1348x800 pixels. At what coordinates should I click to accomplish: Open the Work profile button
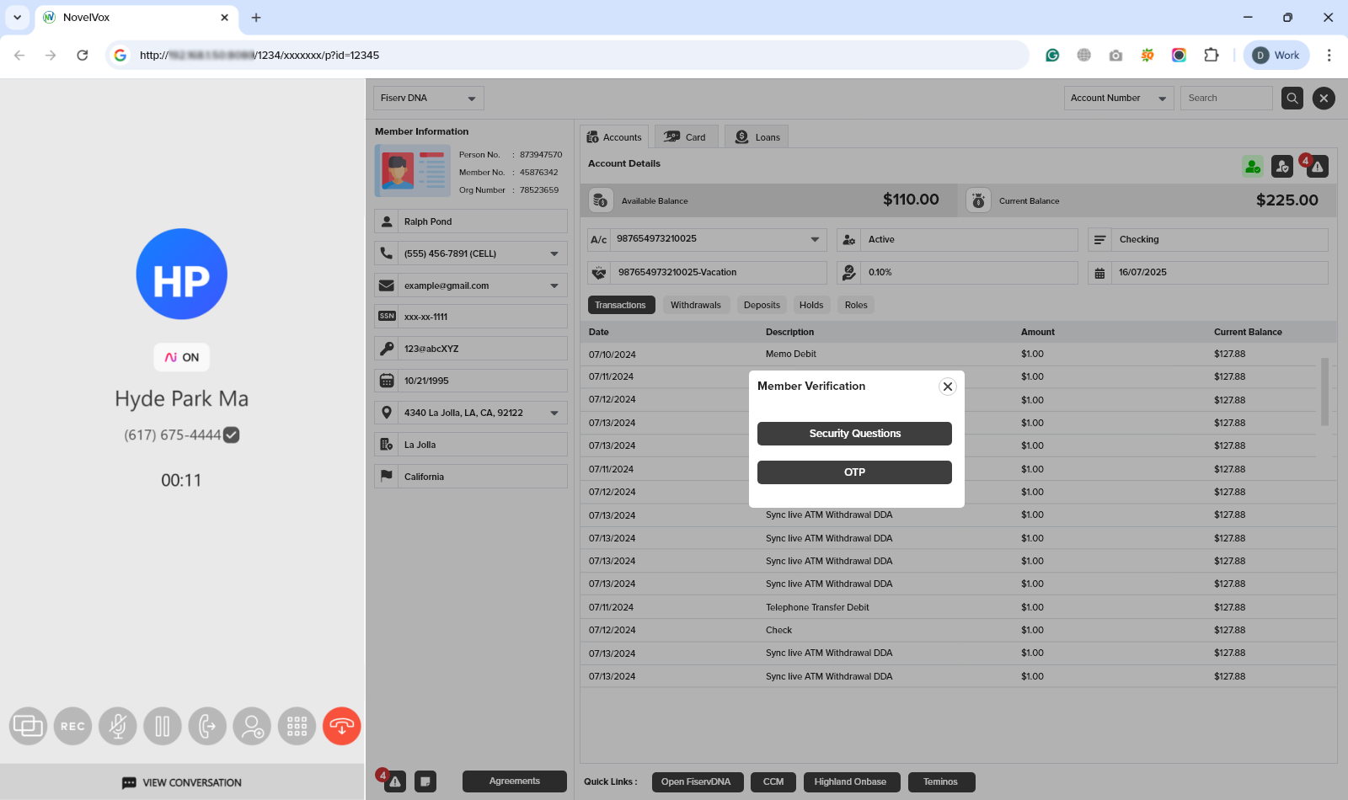pyautogui.click(x=1276, y=56)
